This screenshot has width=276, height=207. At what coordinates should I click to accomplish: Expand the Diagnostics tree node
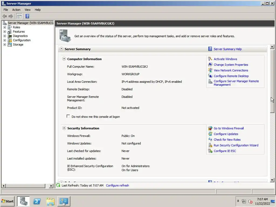(5, 36)
